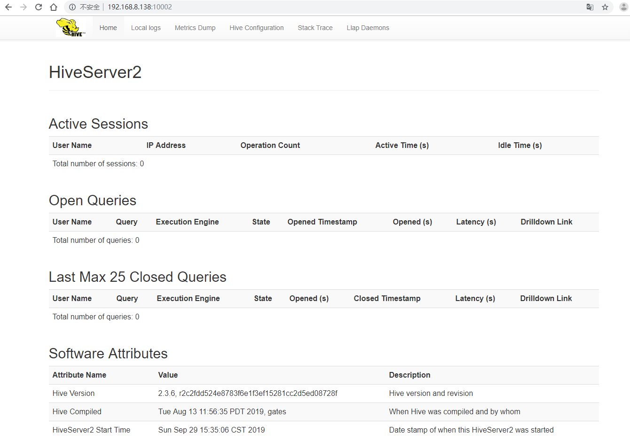Viewport: 630px width, 441px height.
Task: Click the Hive Compiled attribute cell
Action: [77, 412]
